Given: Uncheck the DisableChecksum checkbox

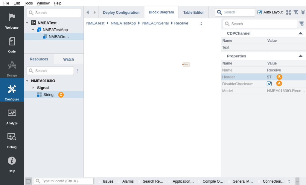Looking at the screenshot, I should tap(269, 84).
